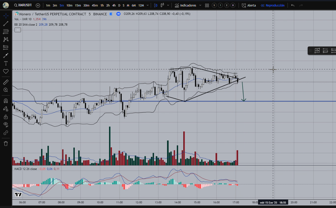Click the TradingView logo on chart
This screenshot has height=208, width=336.
[x=18, y=195]
